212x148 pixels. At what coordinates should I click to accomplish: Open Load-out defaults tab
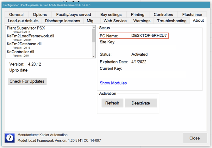click(x=23, y=21)
